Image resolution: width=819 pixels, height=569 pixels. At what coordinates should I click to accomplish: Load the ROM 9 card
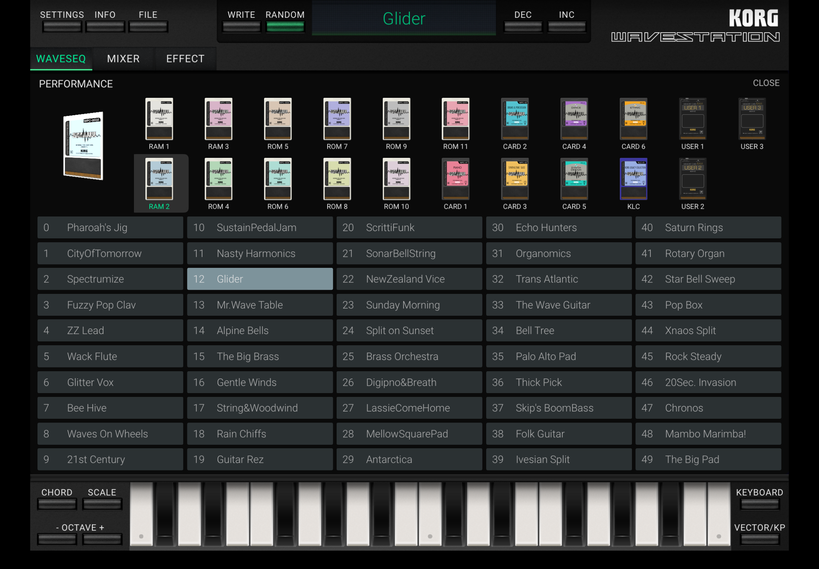[x=396, y=119]
